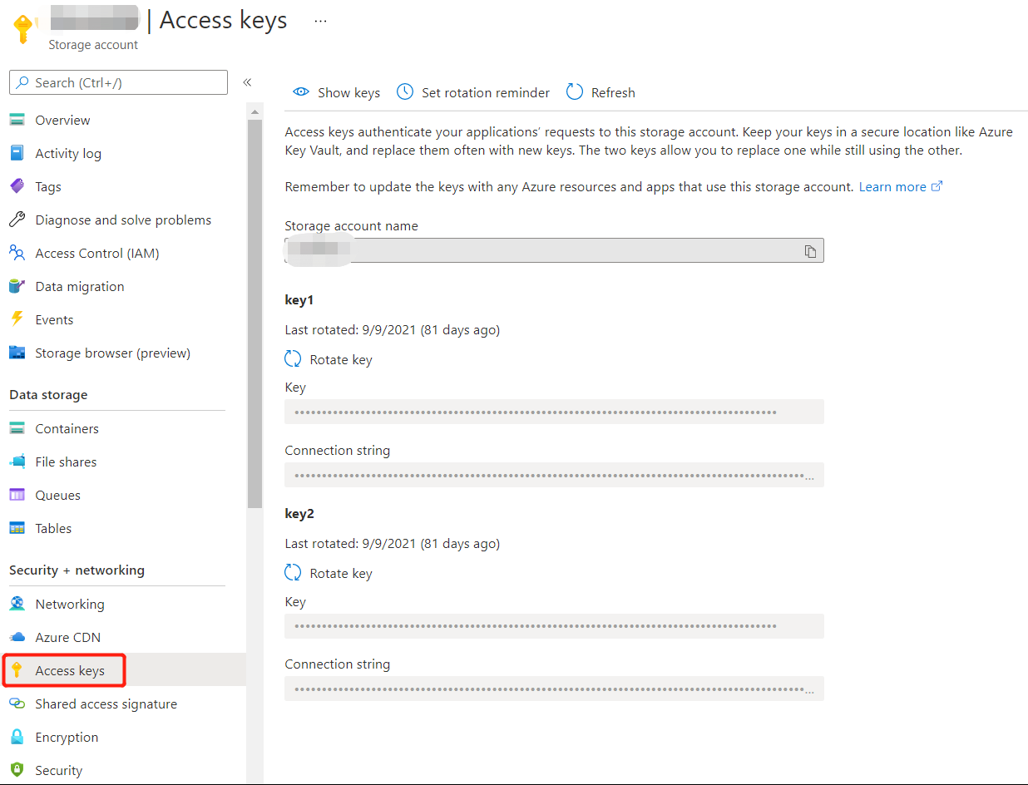Click the Access Control (IAM) people icon

coord(17,253)
